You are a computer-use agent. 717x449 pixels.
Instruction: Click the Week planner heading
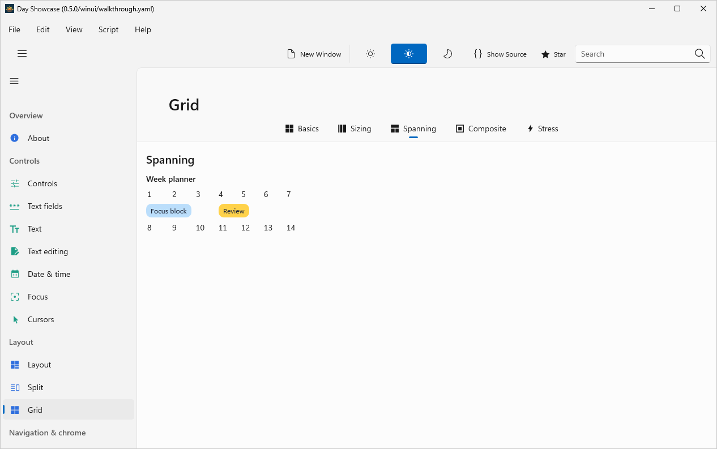coord(171,179)
